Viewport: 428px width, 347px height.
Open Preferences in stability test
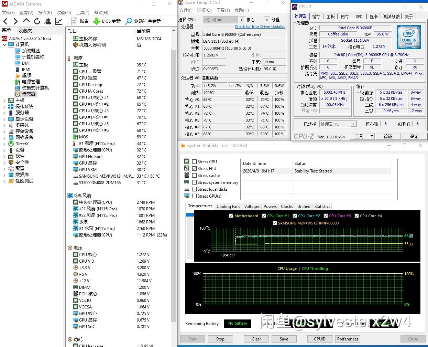tap(348, 339)
